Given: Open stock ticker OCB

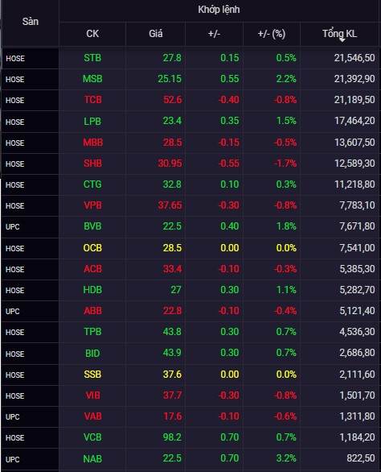Looking at the screenshot, I should point(92,248).
